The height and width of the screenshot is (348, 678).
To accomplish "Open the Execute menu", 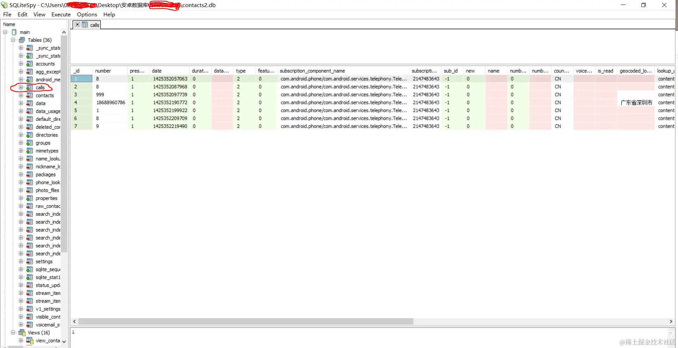I will [x=61, y=14].
